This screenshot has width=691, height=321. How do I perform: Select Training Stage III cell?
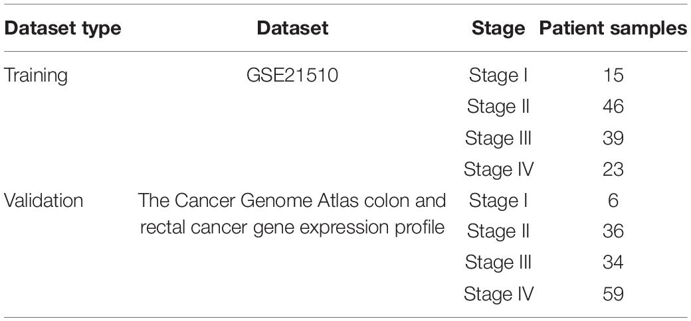tap(498, 138)
